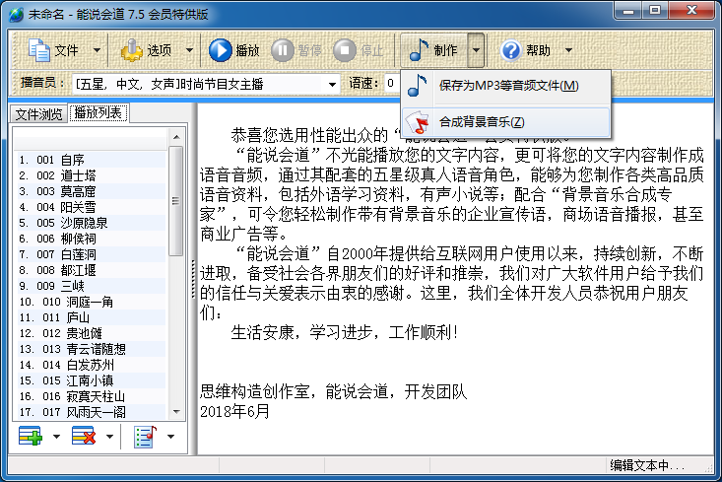Screen dimensions: 722x482
Task: Select playlist item 013 青云谱随想
Action: [92, 349]
